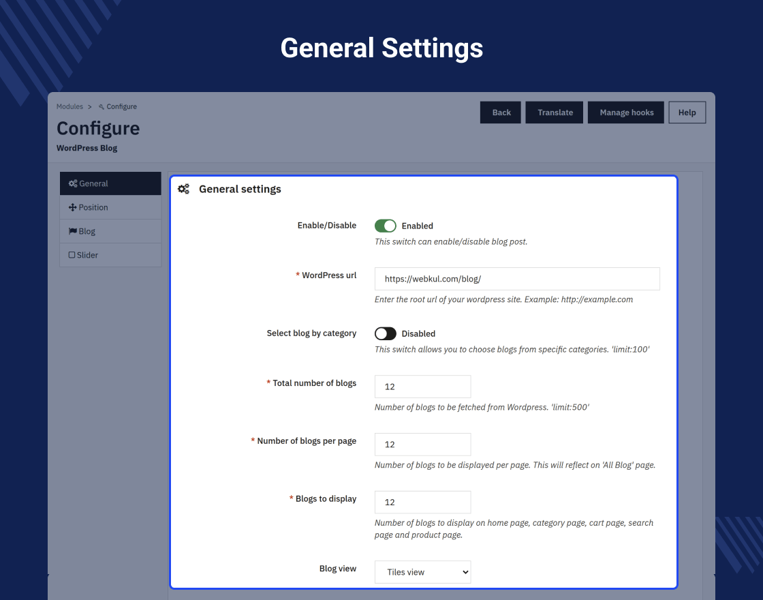Screen dimensions: 763x600
Task: Follow the Modules breadcrumb link
Action: tap(69, 106)
